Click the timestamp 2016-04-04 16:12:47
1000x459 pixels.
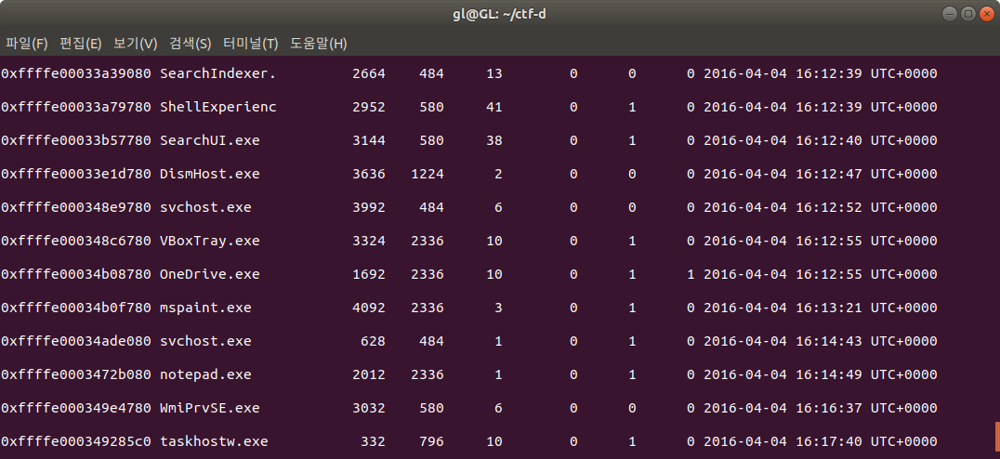click(783, 174)
